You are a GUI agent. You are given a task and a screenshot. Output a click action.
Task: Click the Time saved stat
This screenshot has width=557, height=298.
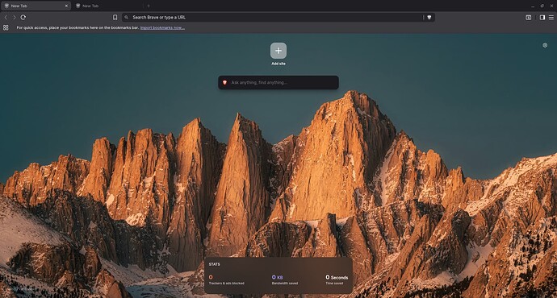point(337,279)
